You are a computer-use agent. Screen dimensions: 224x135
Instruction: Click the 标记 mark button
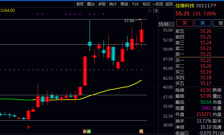point(146,4)
